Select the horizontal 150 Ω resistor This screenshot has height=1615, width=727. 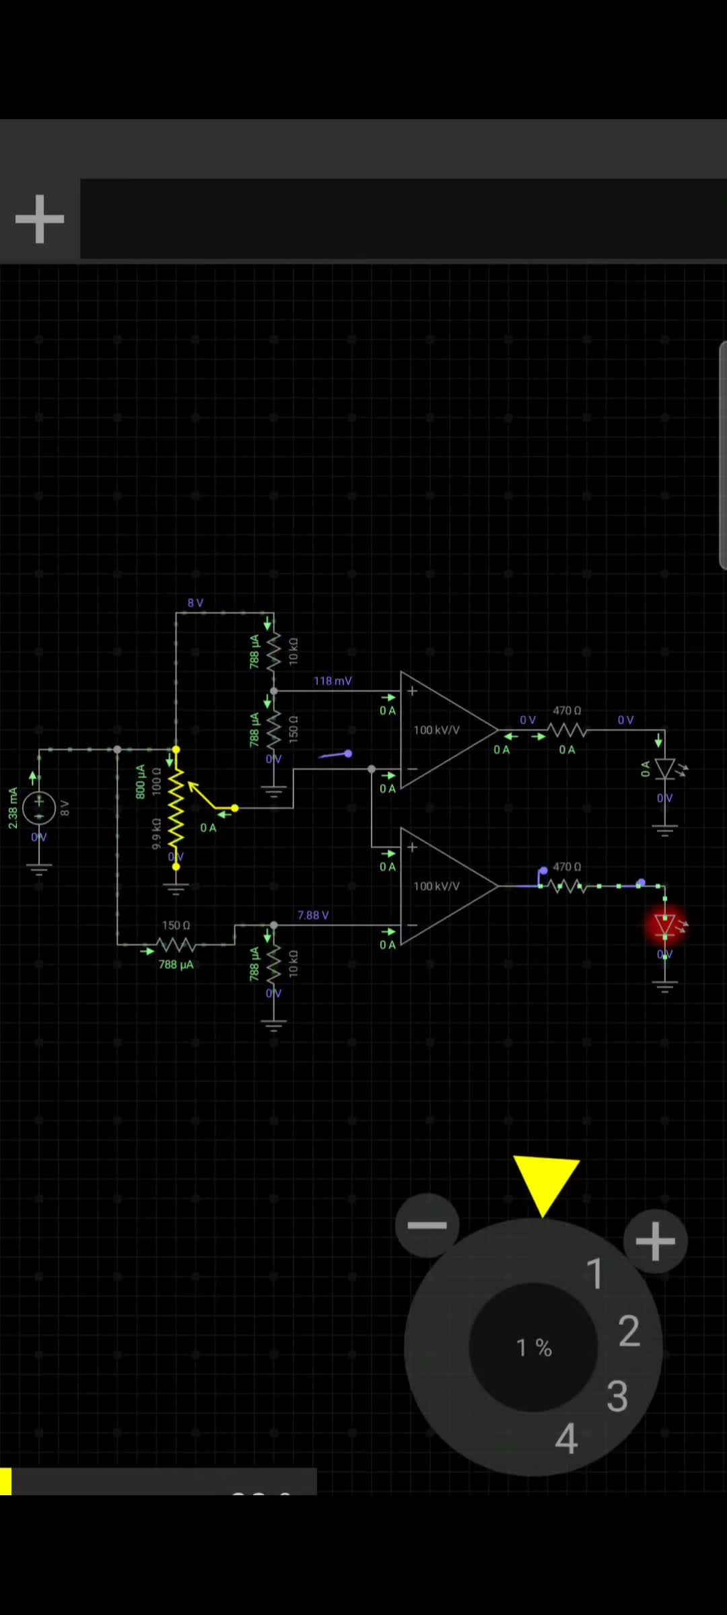tap(176, 945)
